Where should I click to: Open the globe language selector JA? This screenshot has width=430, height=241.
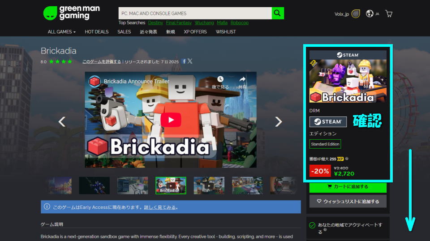(x=372, y=13)
